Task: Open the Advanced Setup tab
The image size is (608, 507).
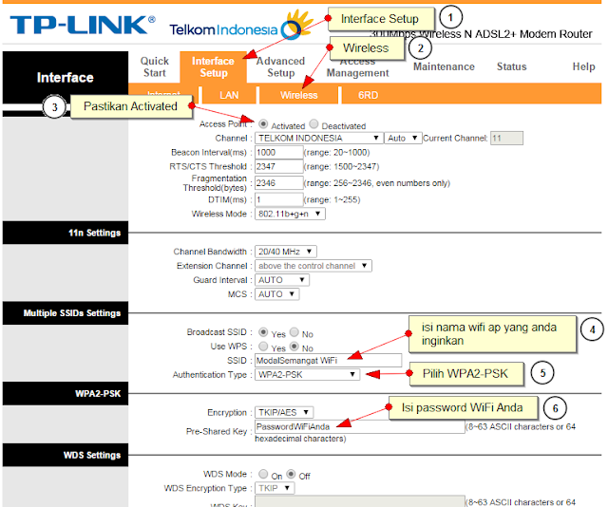Action: pos(281,66)
